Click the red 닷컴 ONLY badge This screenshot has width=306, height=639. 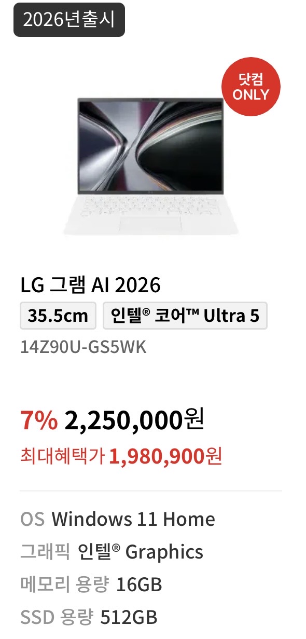pos(251,87)
